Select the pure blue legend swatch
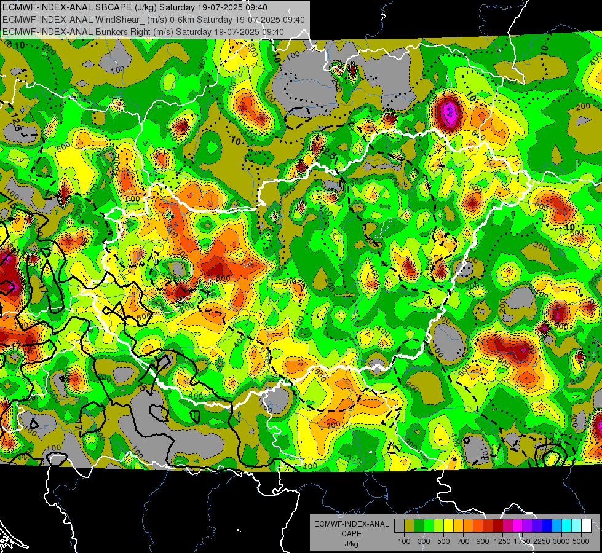This screenshot has height=553, width=602. click(x=547, y=525)
